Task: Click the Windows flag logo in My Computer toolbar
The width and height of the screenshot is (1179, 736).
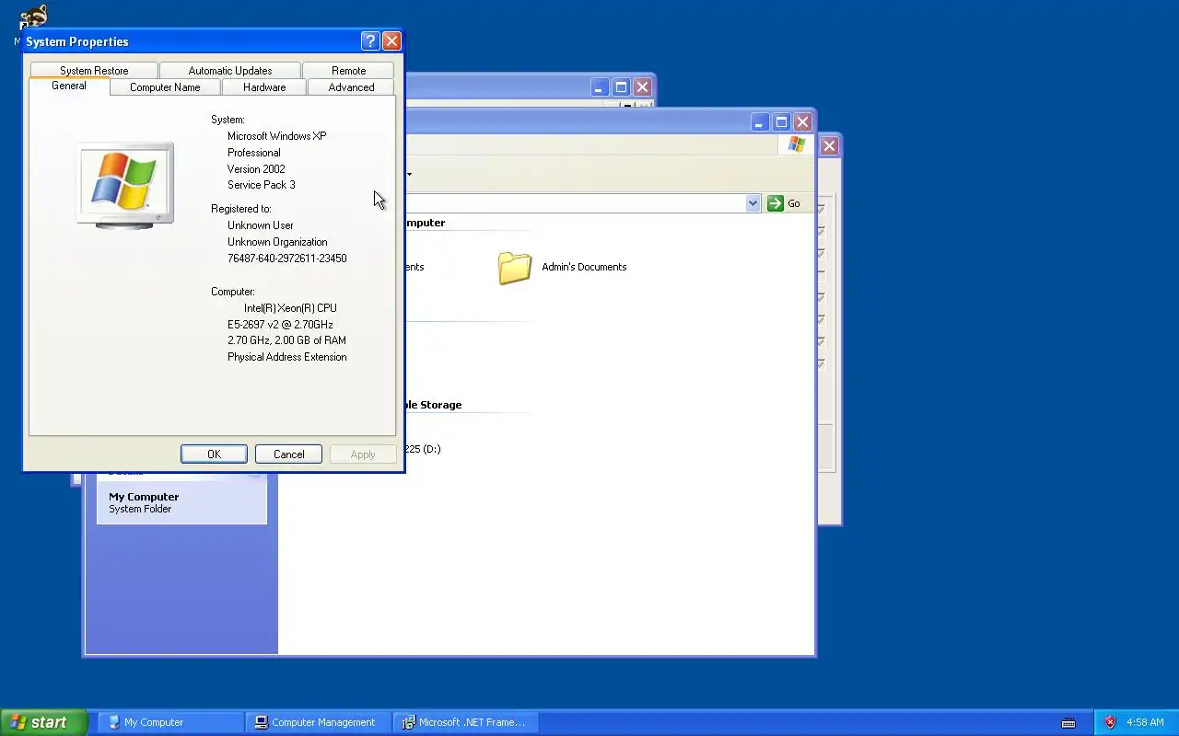Action: pos(797,144)
